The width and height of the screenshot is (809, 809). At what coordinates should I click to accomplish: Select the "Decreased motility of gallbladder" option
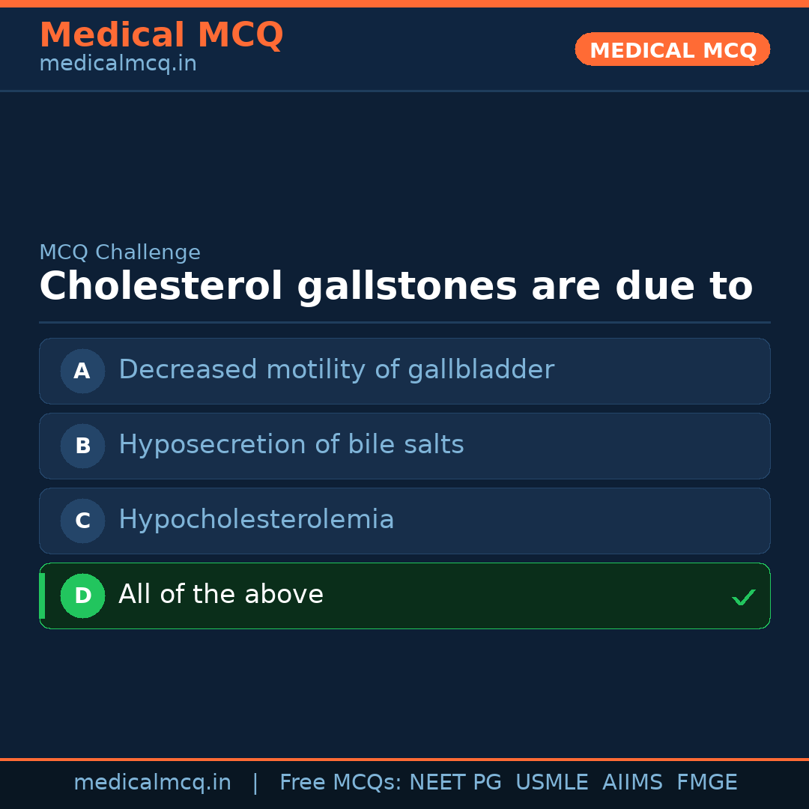coord(336,370)
